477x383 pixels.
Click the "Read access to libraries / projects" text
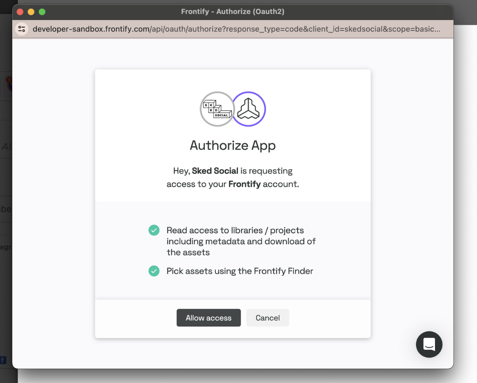pyautogui.click(x=235, y=230)
